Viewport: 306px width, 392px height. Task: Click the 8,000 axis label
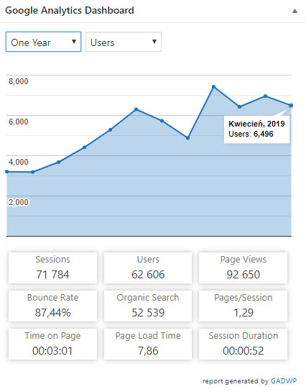[x=19, y=81]
